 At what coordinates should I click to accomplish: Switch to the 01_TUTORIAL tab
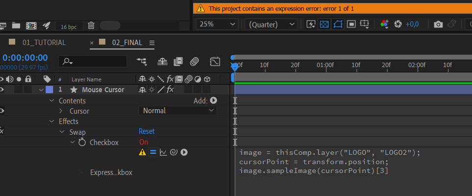pos(44,43)
